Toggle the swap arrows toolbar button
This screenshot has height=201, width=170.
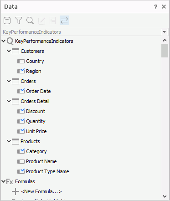tap(64, 21)
